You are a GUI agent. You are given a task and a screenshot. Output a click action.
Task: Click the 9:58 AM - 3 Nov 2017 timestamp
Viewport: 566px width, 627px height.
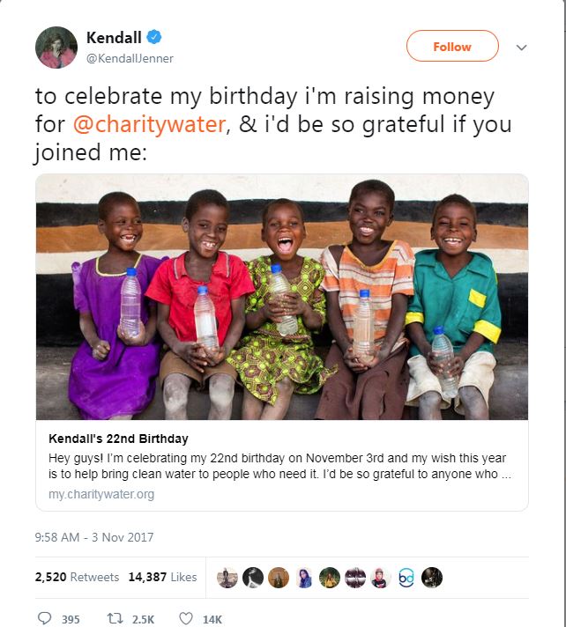tap(94, 536)
